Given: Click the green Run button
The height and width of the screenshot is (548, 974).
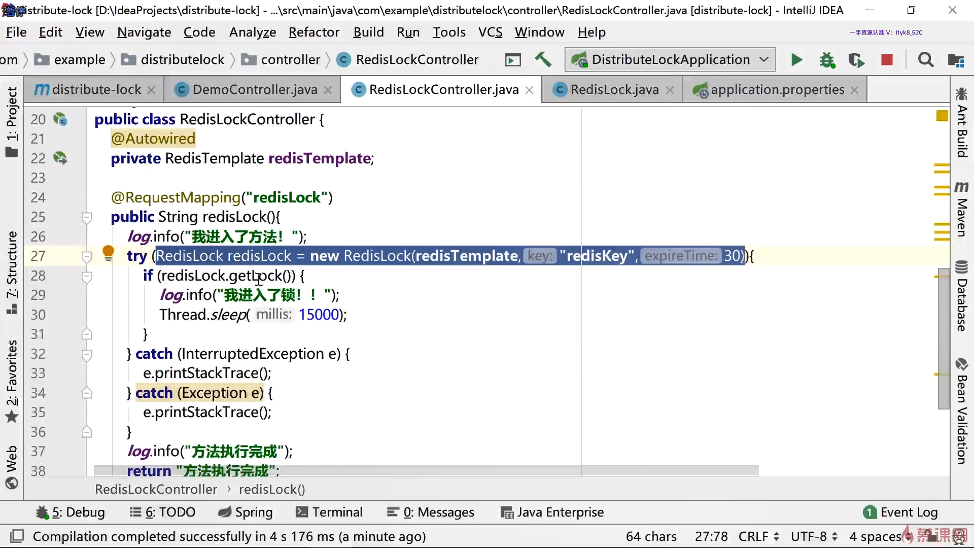Looking at the screenshot, I should 796,60.
